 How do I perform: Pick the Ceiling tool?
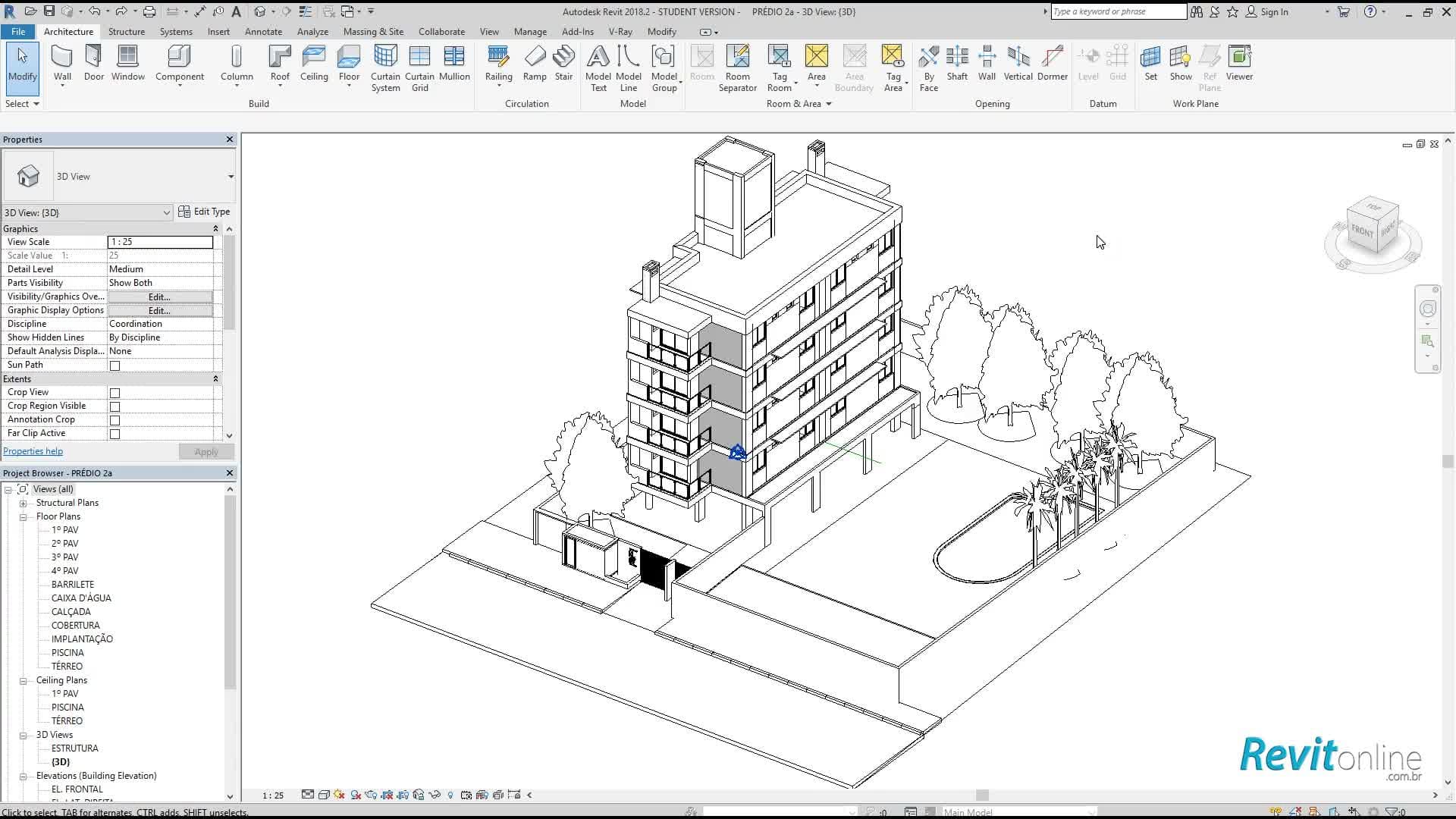(314, 64)
